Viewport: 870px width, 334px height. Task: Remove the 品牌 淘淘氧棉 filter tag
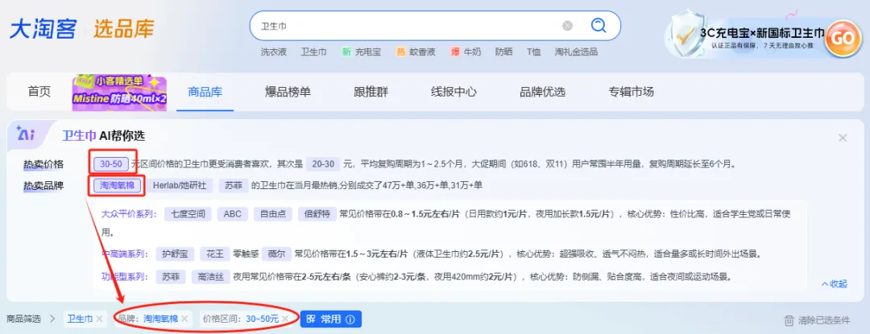point(184,319)
